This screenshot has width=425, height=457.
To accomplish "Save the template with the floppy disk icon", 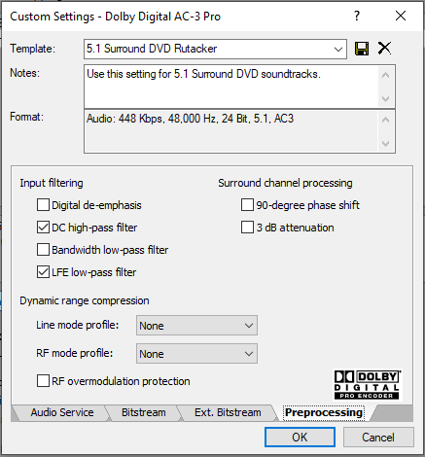I will pyautogui.click(x=362, y=49).
